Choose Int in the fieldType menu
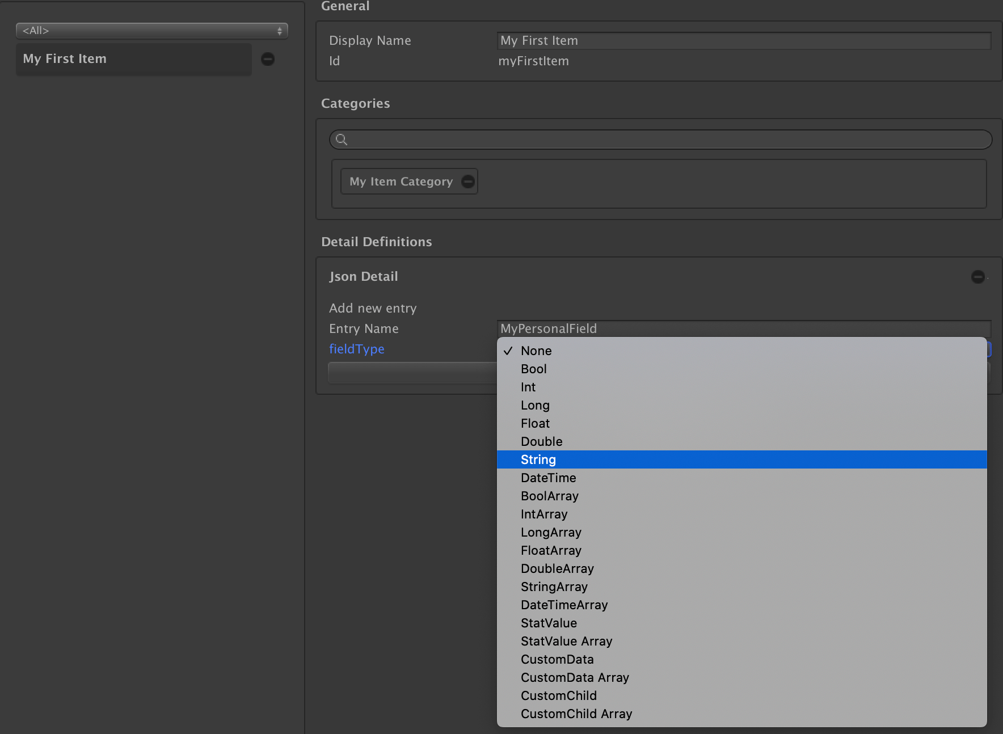Image resolution: width=1003 pixels, height=734 pixels. click(742, 387)
